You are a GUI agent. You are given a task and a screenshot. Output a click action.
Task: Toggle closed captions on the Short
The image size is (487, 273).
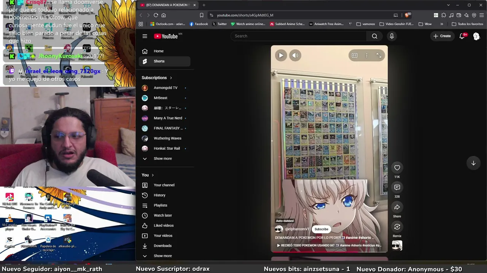pyautogui.click(x=355, y=55)
